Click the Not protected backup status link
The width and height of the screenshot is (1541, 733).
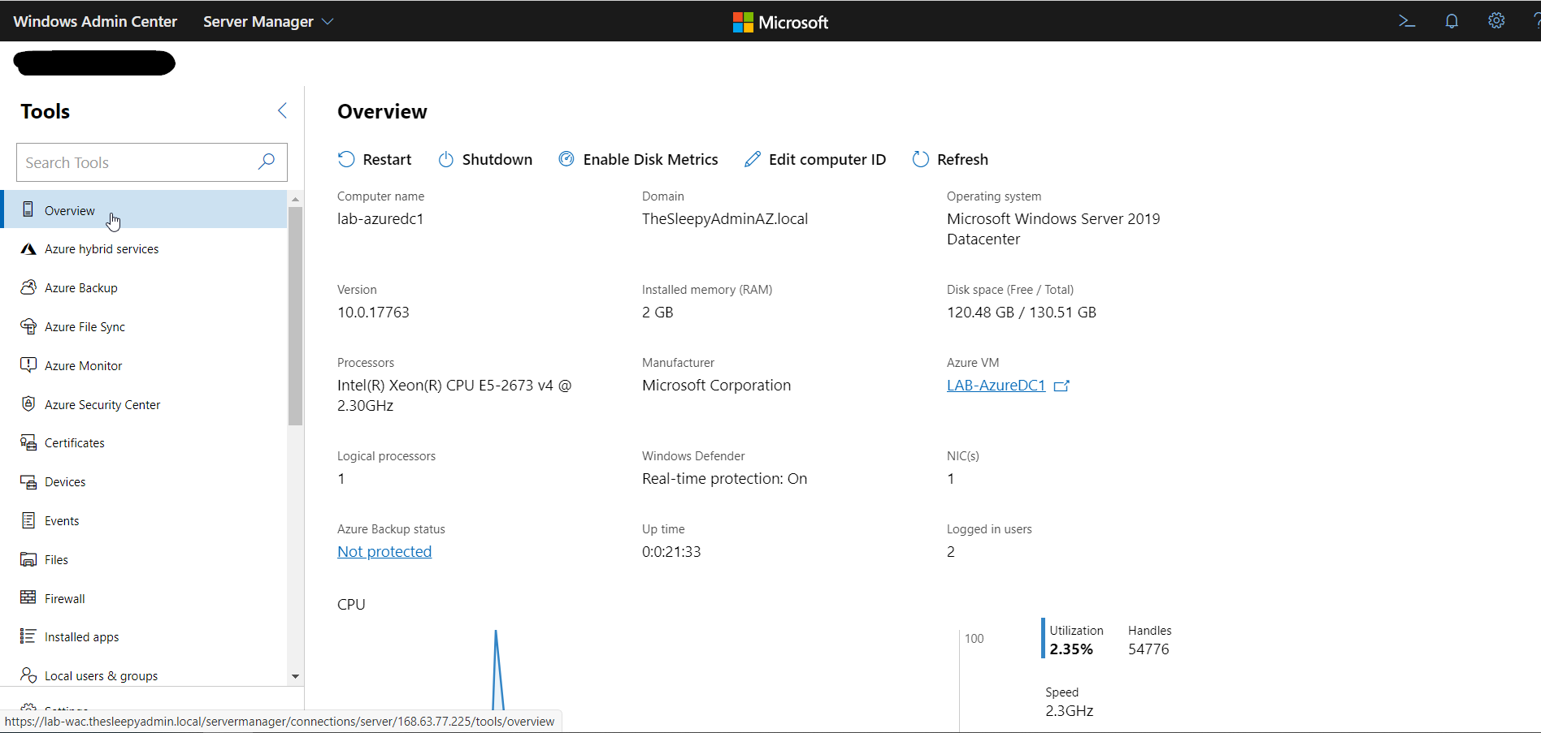(384, 552)
